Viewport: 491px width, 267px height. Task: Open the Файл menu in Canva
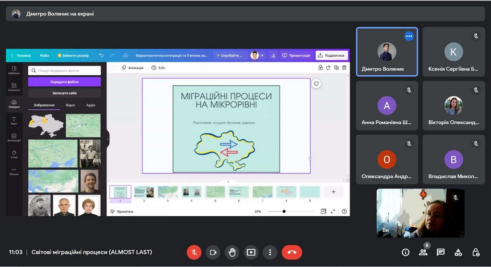pos(44,56)
